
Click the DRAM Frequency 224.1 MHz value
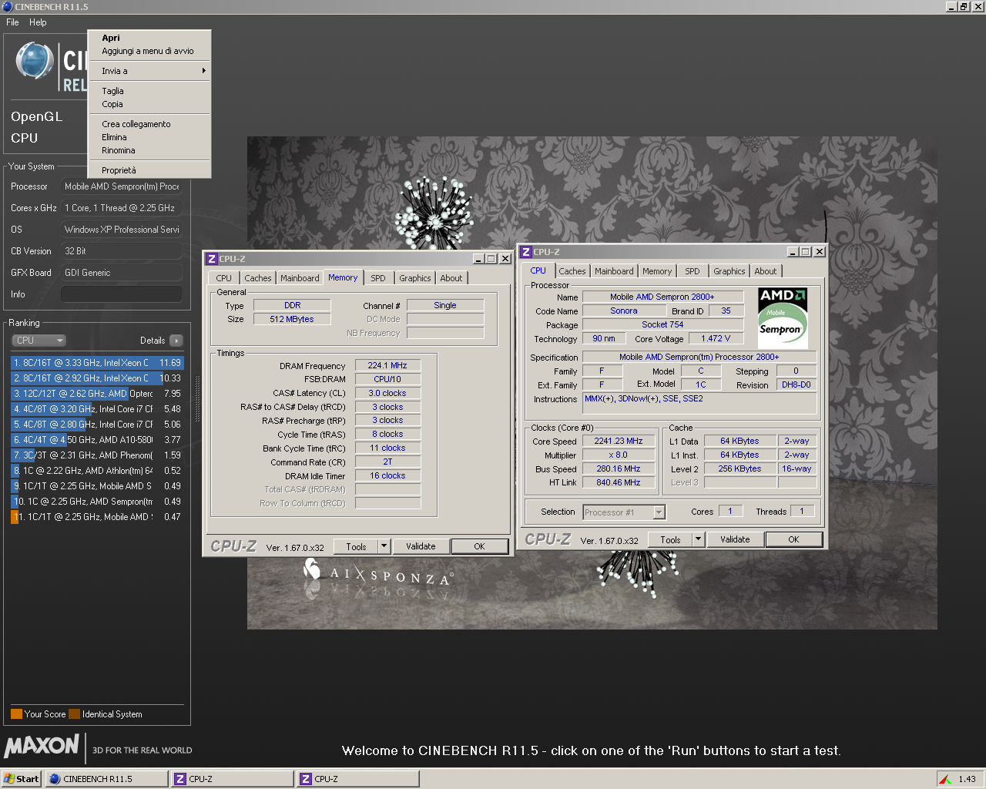(387, 365)
